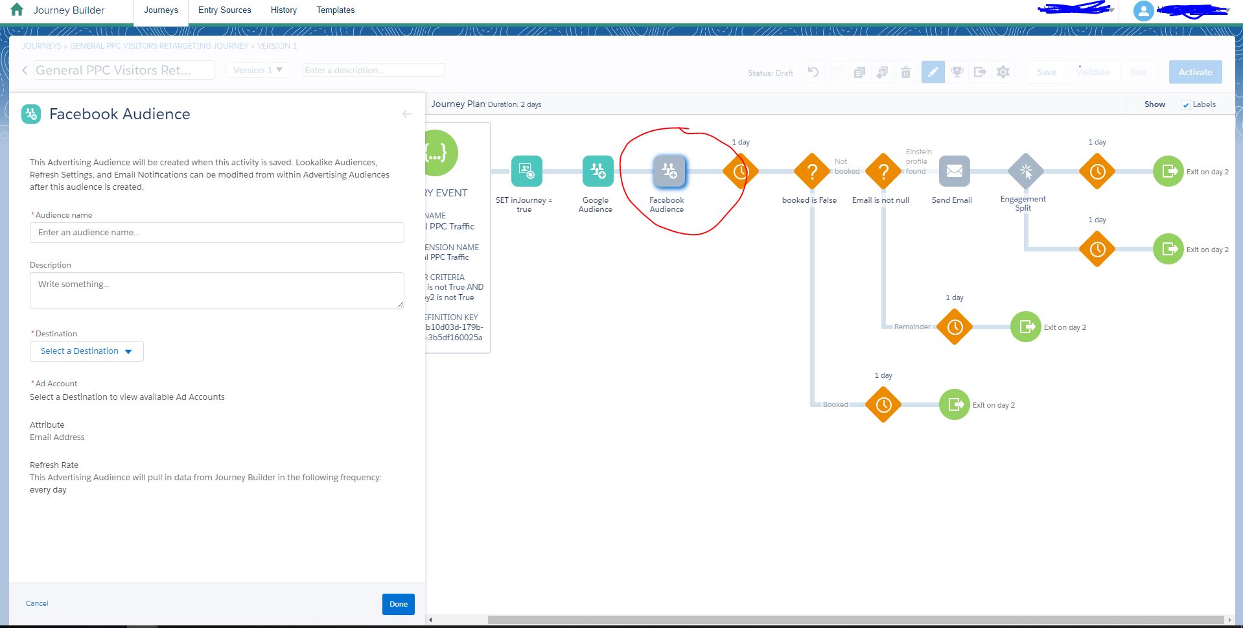This screenshot has height=628, width=1243.
Task: Click the scrollbar left arrow
Action: pos(430,620)
